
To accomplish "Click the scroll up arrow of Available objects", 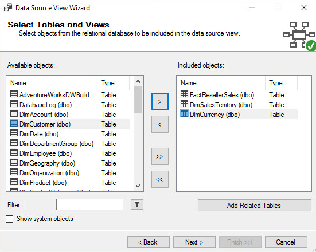I will pos(138,81).
